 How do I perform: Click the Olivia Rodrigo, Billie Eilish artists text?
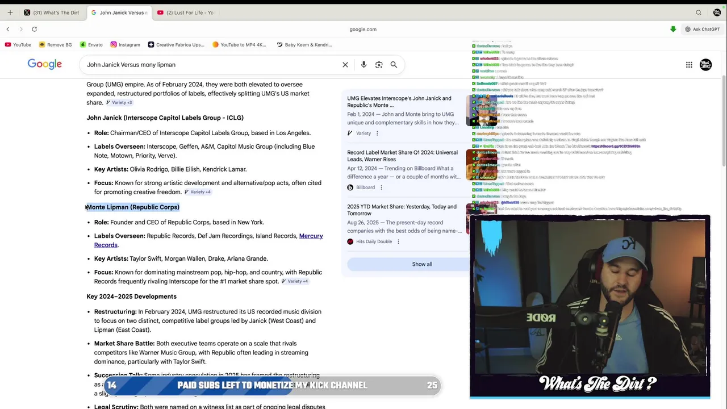[x=188, y=169]
